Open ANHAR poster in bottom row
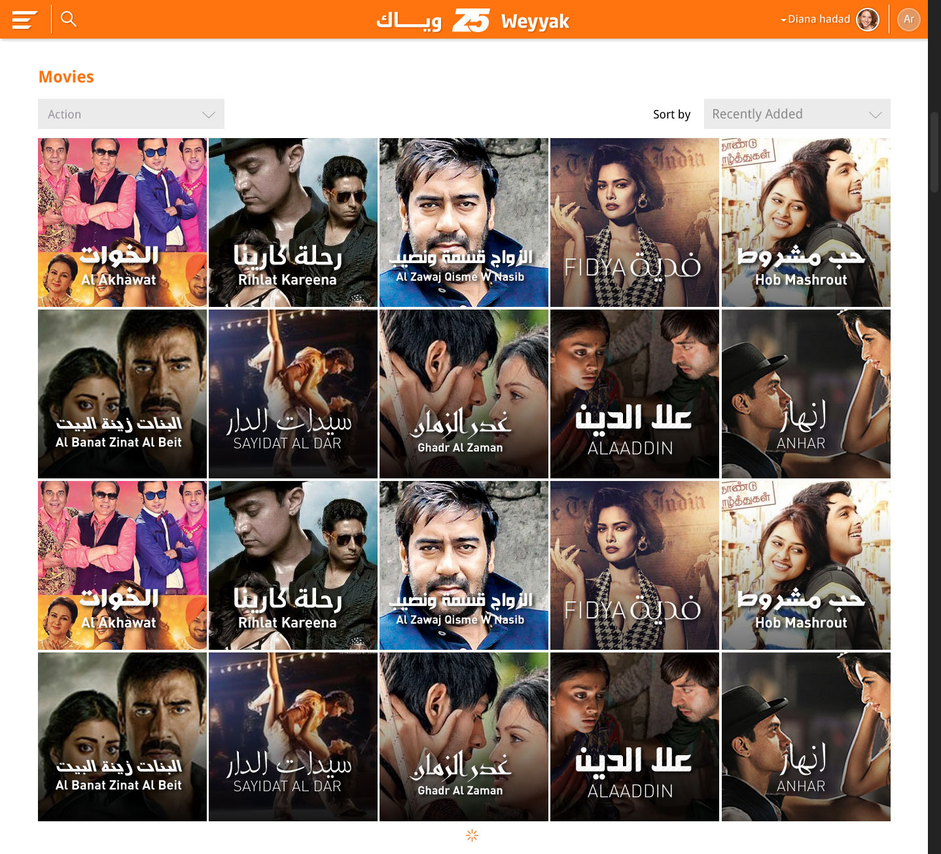 [x=806, y=737]
